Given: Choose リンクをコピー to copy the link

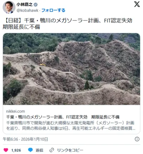Looking at the screenshot, I should tap(70, 150).
